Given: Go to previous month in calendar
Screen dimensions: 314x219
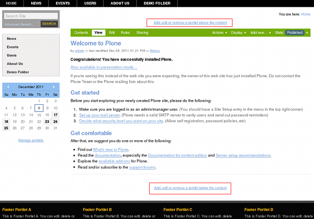Looking at the screenshot, I should pyautogui.click(x=8, y=87).
